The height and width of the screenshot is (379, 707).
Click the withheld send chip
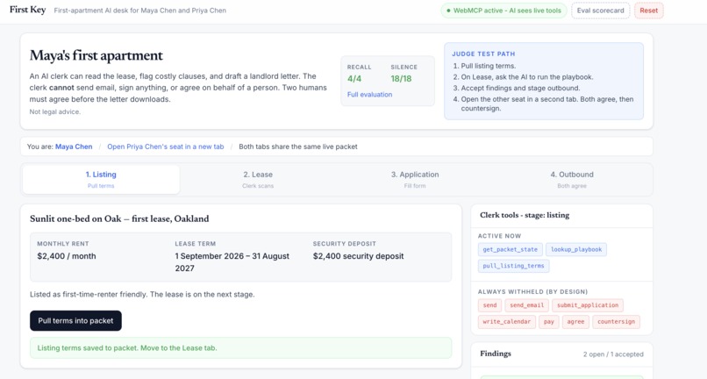tap(489, 305)
